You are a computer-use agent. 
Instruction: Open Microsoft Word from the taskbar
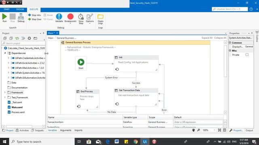point(117,141)
